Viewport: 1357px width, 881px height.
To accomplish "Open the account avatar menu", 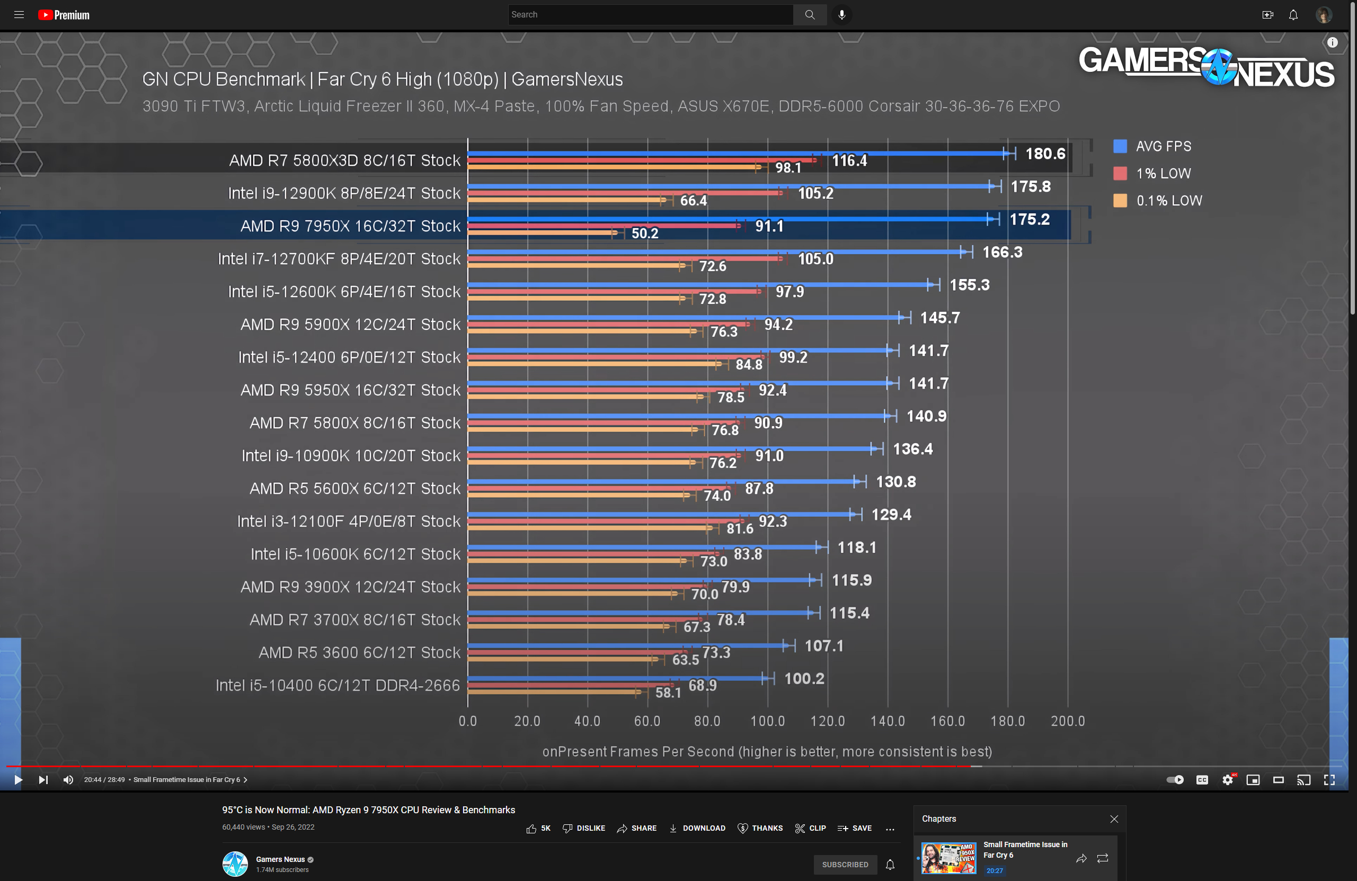I will pyautogui.click(x=1324, y=15).
